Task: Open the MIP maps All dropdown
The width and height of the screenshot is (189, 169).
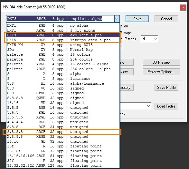Action: click(149, 39)
